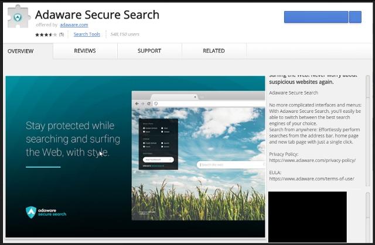Click the terms-of-use URL under EULA
Viewport: 375px width, 245px height.
coord(311,179)
